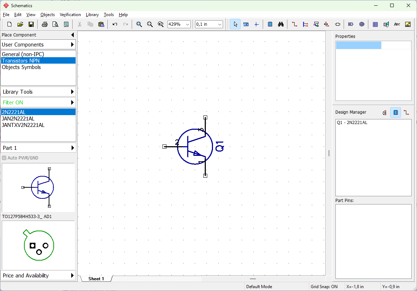Screen dimensions: 417x291
Task: Expand Price and Availability section
Action: [x=38, y=275]
